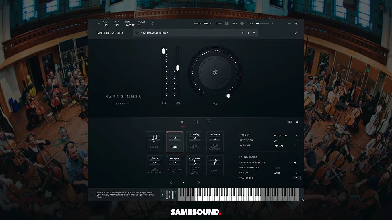The height and width of the screenshot is (220, 392).
Task: Click the info icon in information panel
Action: point(93,195)
